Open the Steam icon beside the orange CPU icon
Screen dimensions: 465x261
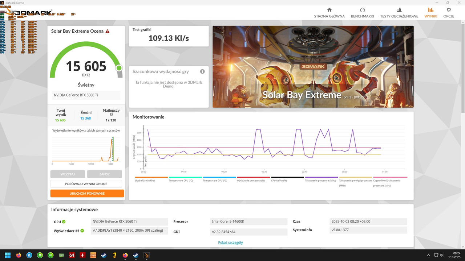pyautogui.click(x=104, y=255)
